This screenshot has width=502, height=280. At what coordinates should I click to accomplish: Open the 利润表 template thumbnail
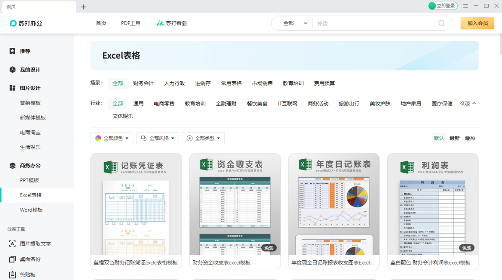coord(433,204)
